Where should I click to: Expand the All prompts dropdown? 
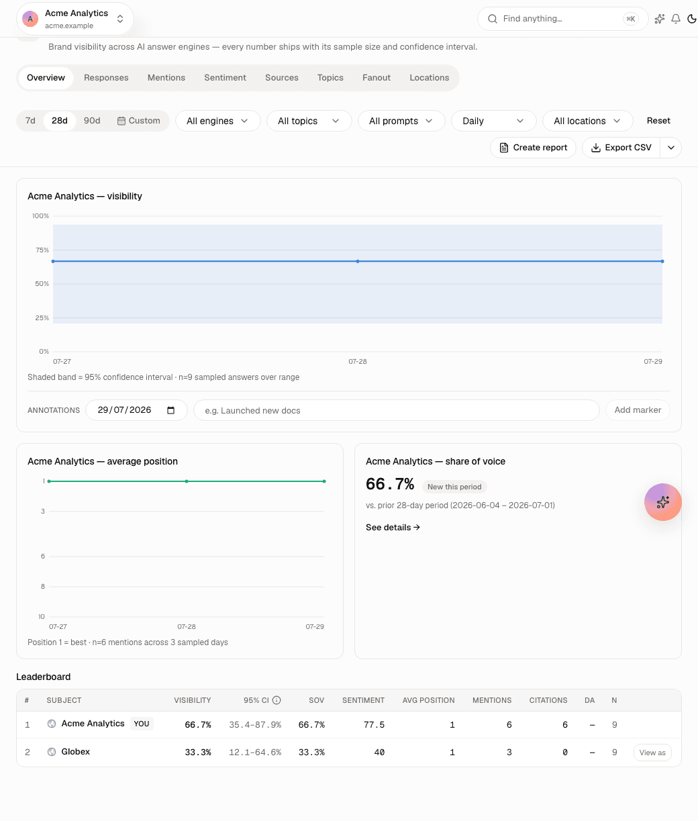[x=401, y=121]
